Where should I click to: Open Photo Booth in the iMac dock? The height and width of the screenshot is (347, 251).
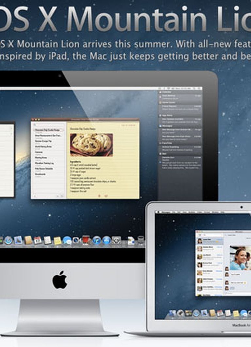[86, 240]
